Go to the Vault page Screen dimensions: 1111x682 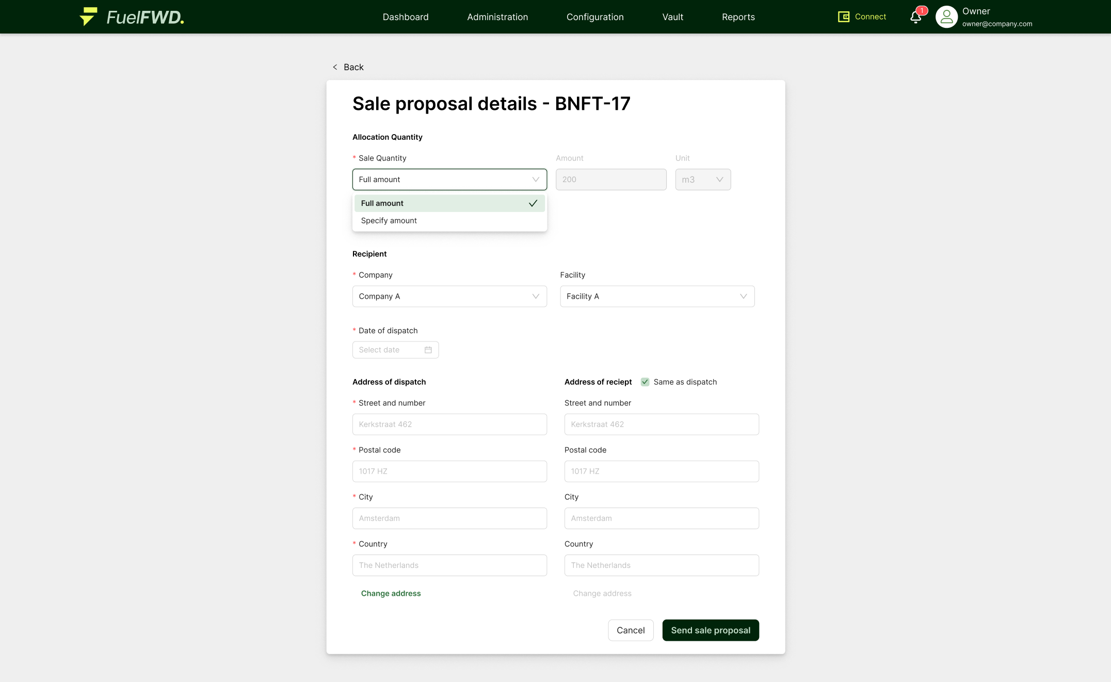coord(672,17)
